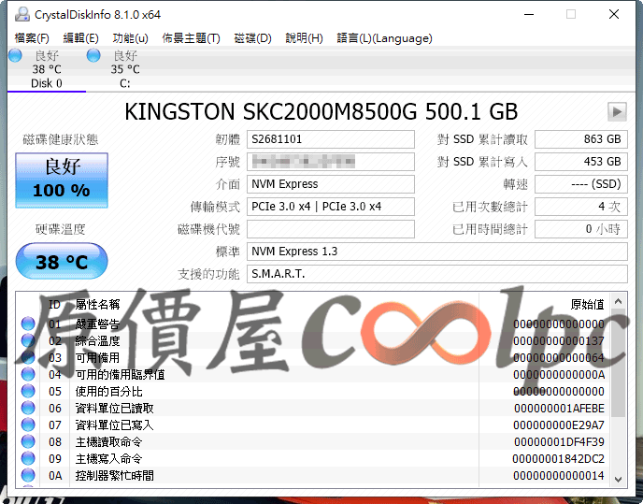This screenshot has height=504, width=643.
Task: Click raw value 000000000E29A7
Action: click(x=559, y=425)
